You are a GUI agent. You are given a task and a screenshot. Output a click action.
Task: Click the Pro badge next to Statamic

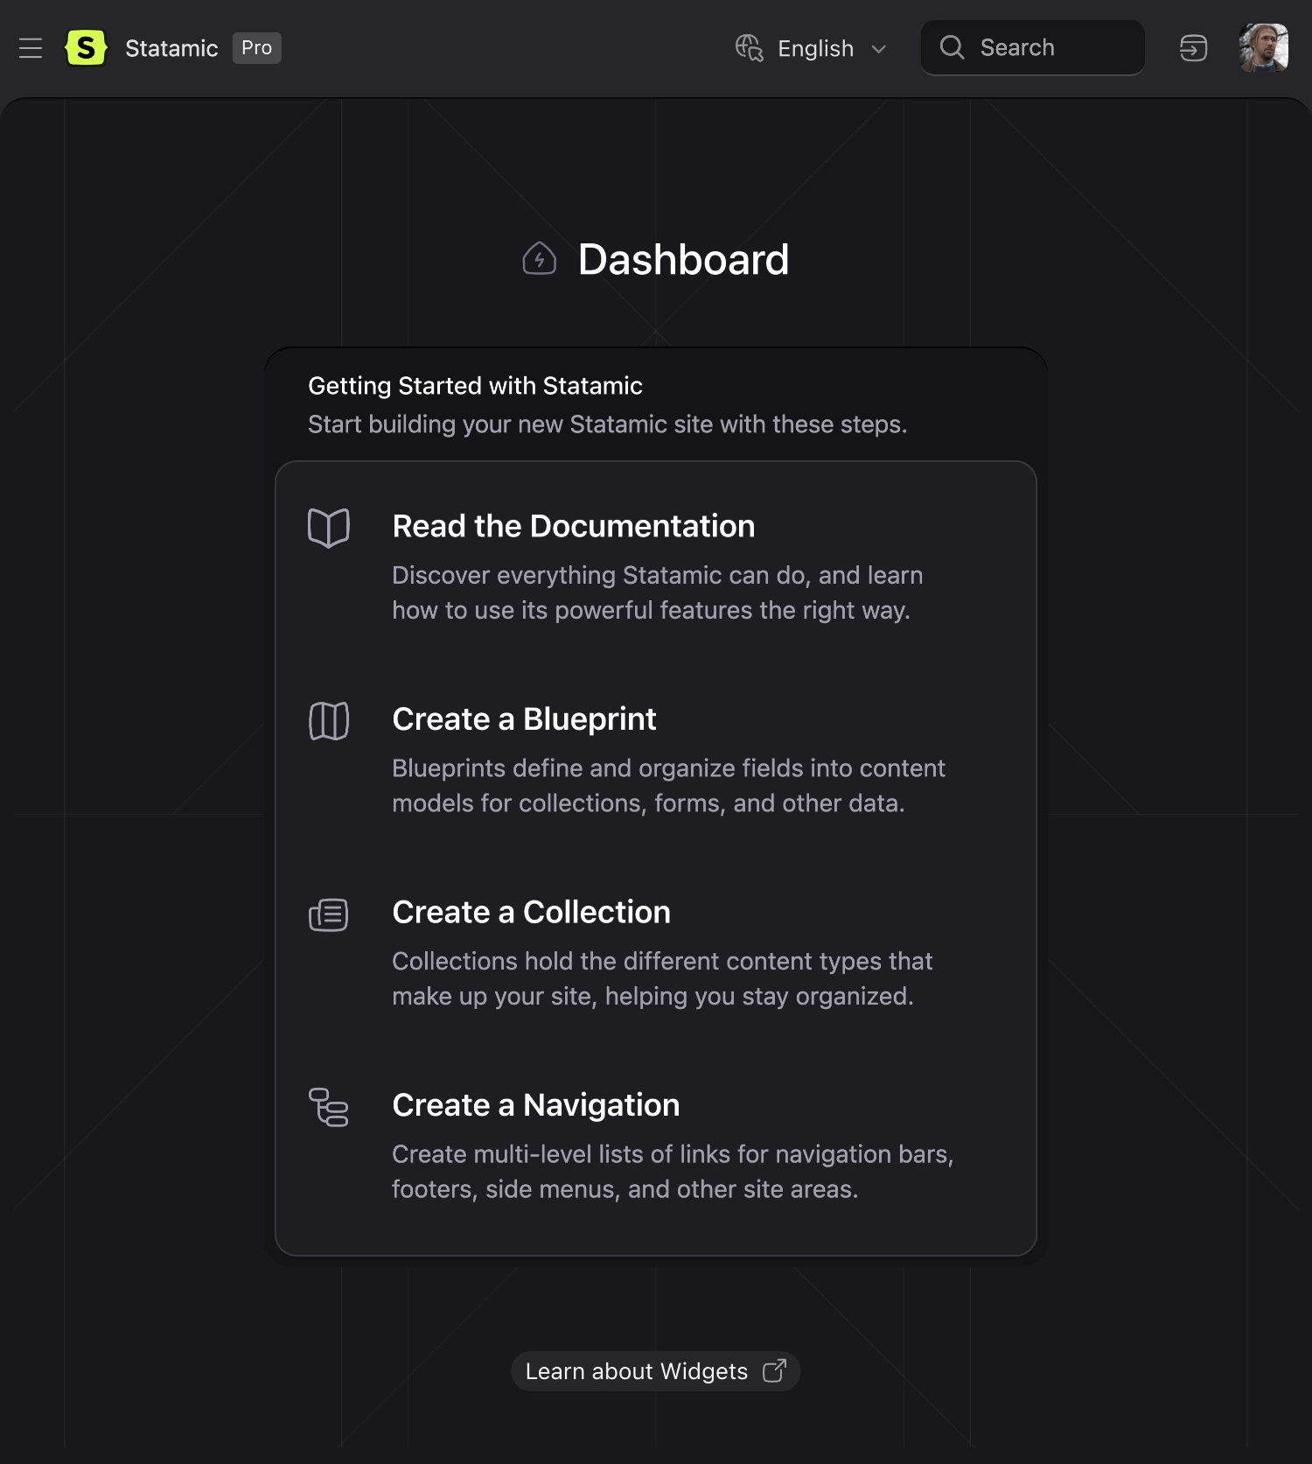point(255,49)
